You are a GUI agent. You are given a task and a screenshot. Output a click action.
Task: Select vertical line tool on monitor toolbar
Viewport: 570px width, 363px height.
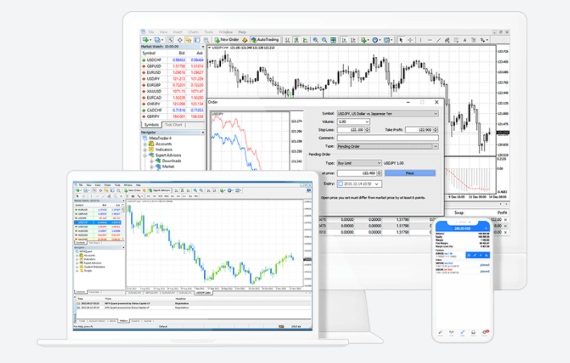(x=420, y=40)
